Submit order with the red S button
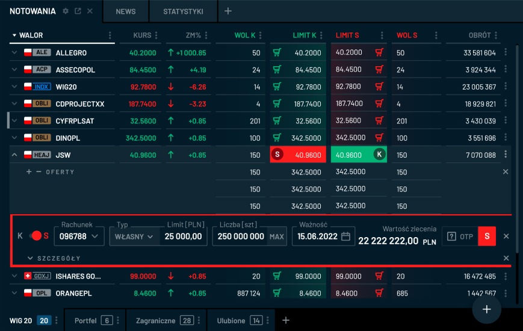This screenshot has width=523, height=331. (x=486, y=237)
